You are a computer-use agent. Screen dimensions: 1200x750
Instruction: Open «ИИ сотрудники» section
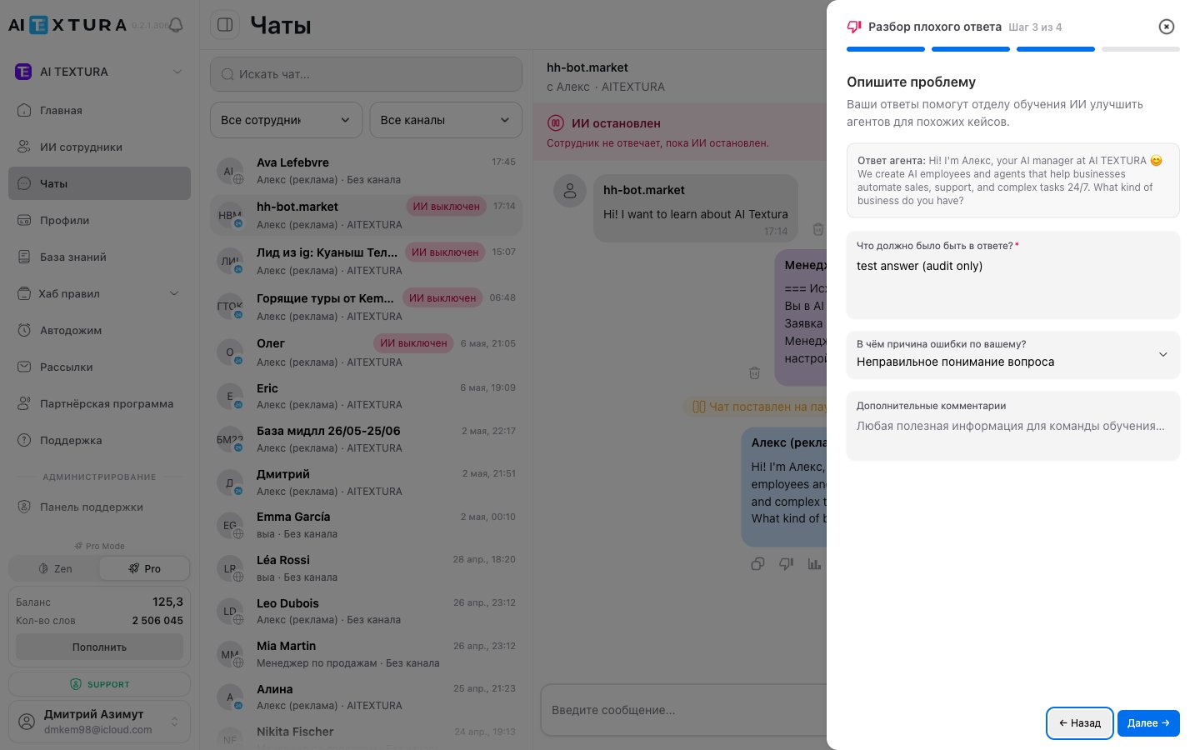100,147
